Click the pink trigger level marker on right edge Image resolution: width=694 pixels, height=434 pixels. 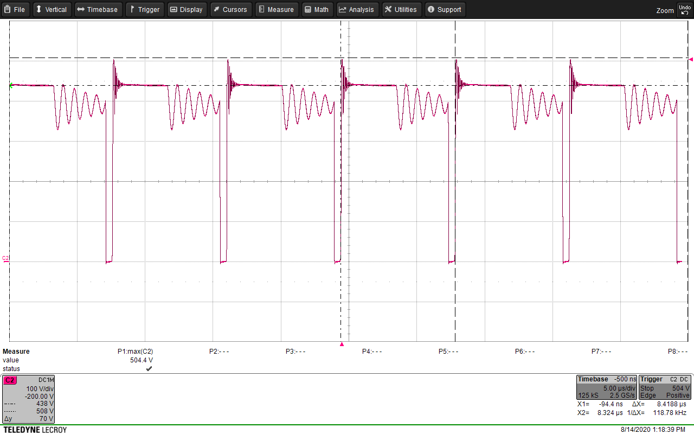pos(691,59)
